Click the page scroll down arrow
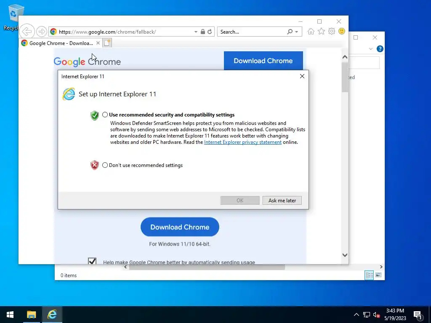This screenshot has width=431, height=323. click(x=345, y=255)
